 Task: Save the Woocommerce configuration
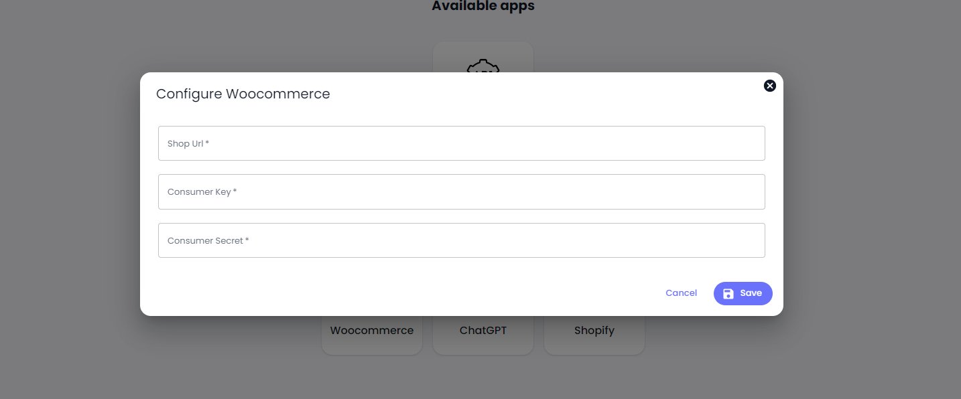[743, 293]
